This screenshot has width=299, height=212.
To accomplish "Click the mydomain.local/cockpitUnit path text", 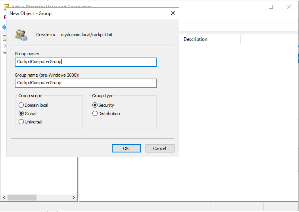I will click(87, 35).
